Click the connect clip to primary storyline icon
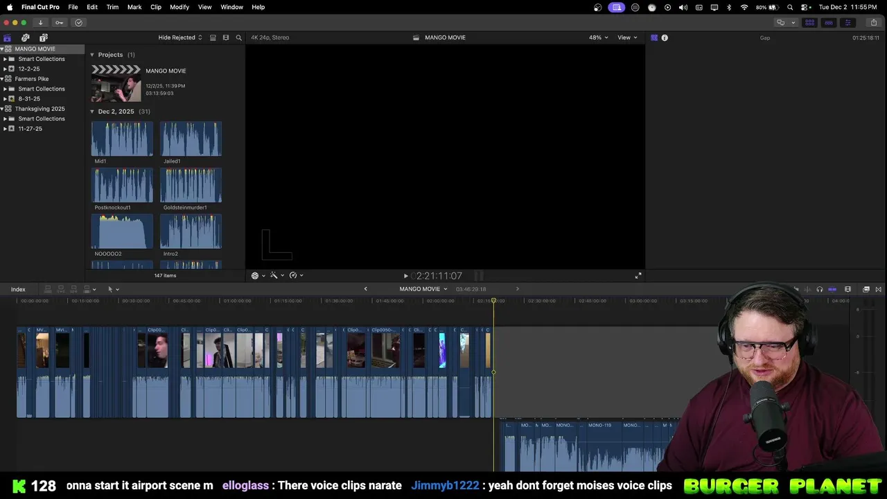Image resolution: width=887 pixels, height=499 pixels. (48, 289)
